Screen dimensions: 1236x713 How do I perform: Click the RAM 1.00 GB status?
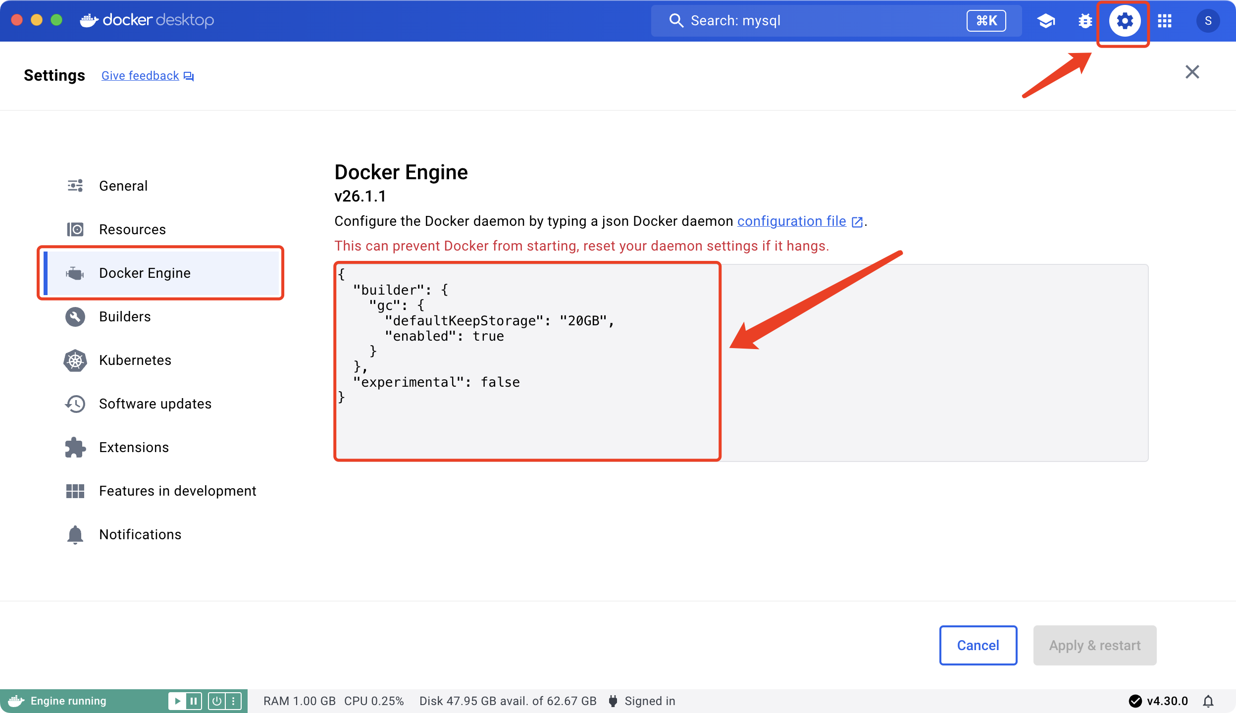tap(300, 701)
